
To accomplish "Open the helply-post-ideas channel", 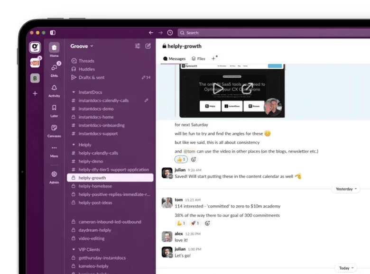I will click(110, 202).
